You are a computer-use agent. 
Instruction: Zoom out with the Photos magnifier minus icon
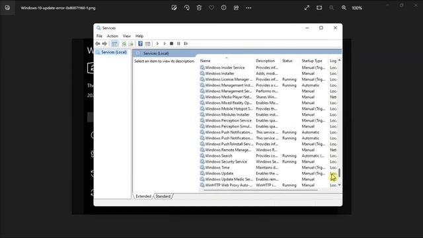pos(332,8)
